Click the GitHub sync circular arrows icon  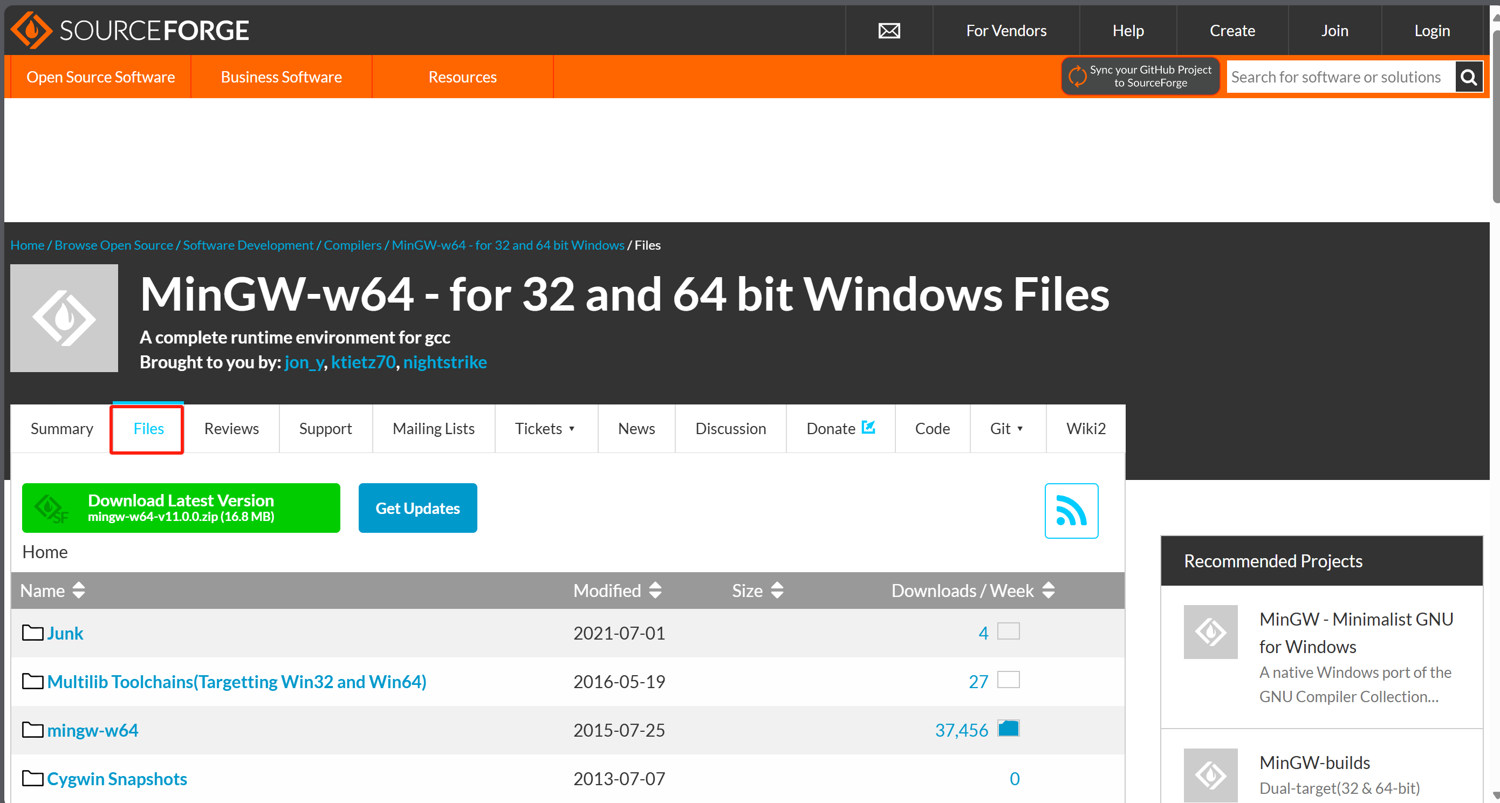(x=1077, y=76)
